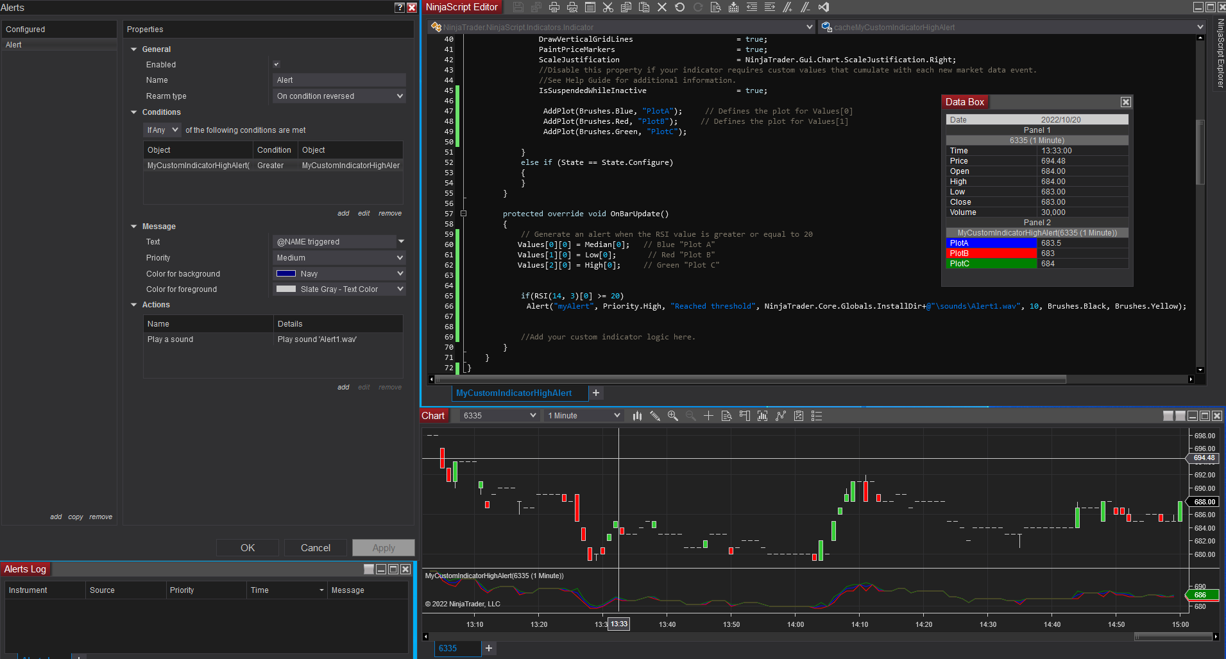
Task: Open the Rearm type dropdown
Action: [x=339, y=96]
